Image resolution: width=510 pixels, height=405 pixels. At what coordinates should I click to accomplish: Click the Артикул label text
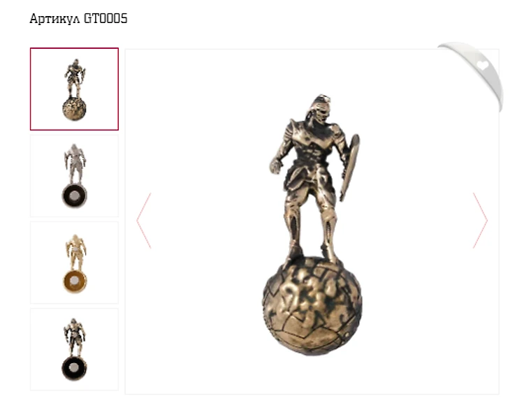[x=54, y=19]
